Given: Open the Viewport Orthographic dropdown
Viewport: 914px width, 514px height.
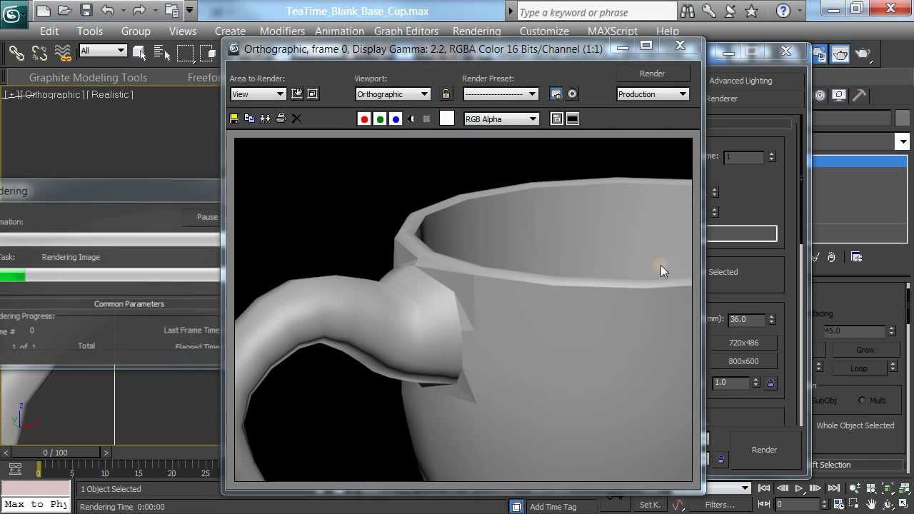Looking at the screenshot, I should point(393,94).
